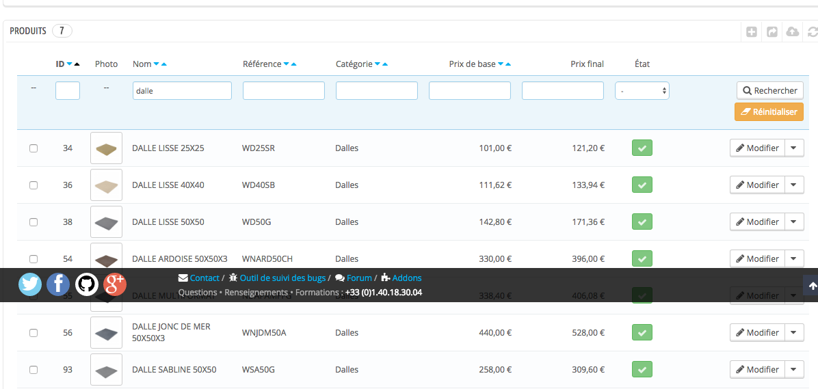Toggle enabled status of DALLE ARDOISE 50X50X3
The width and height of the screenshot is (818, 389).
click(642, 258)
